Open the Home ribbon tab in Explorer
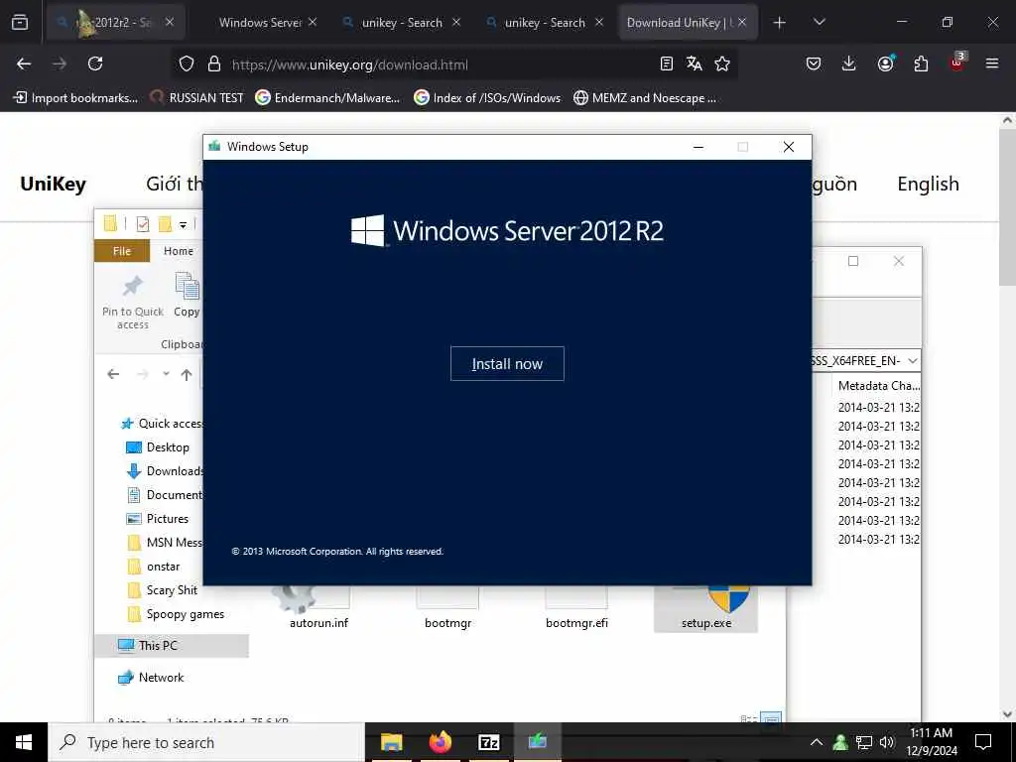The height and width of the screenshot is (762, 1016). [x=179, y=251]
